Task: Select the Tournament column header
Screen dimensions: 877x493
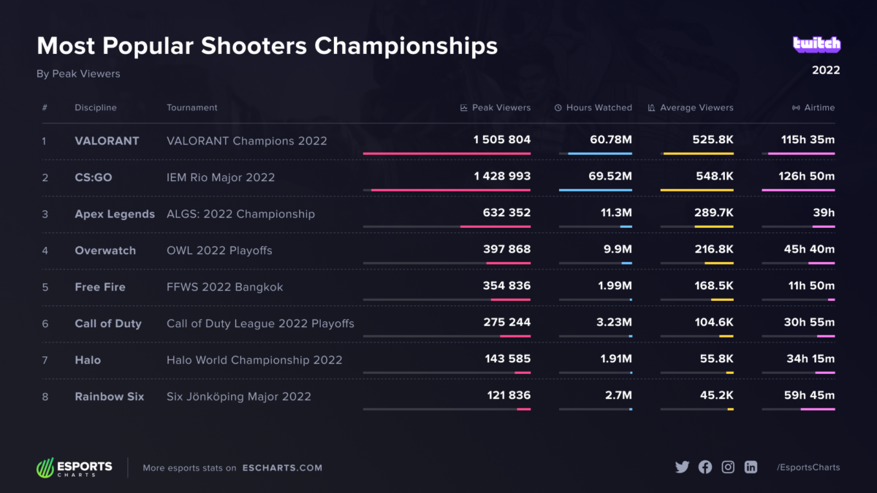Action: tap(192, 108)
